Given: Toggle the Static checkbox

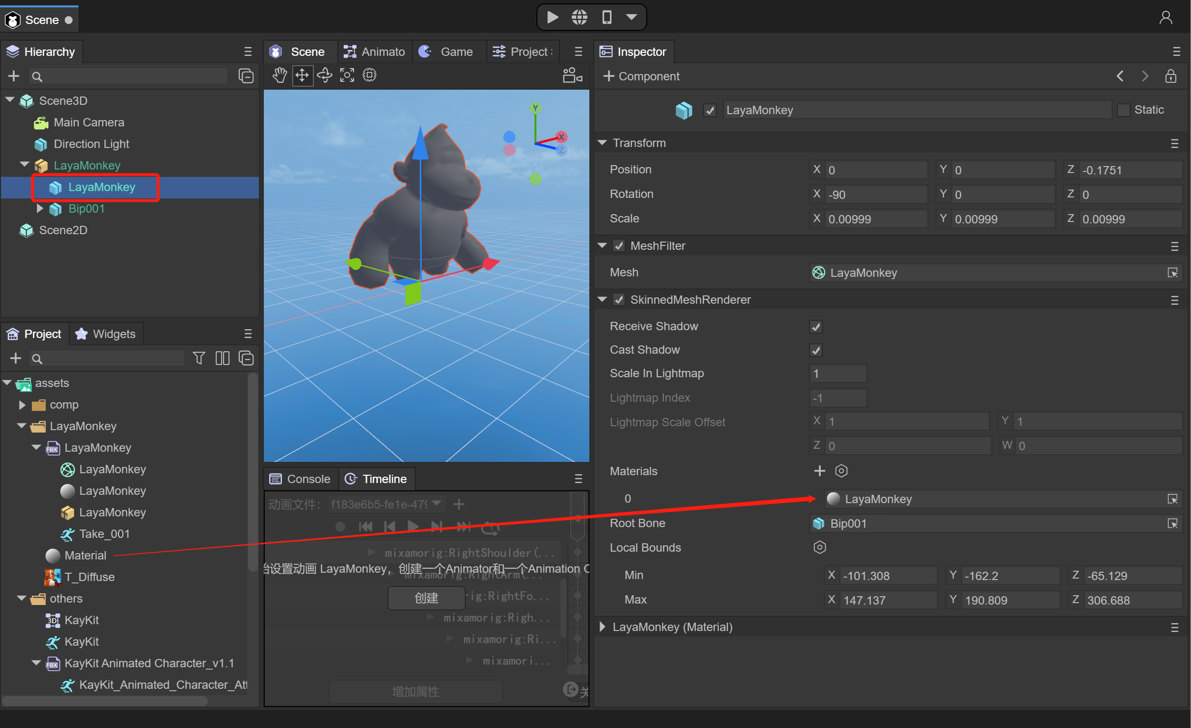Looking at the screenshot, I should pos(1123,110).
